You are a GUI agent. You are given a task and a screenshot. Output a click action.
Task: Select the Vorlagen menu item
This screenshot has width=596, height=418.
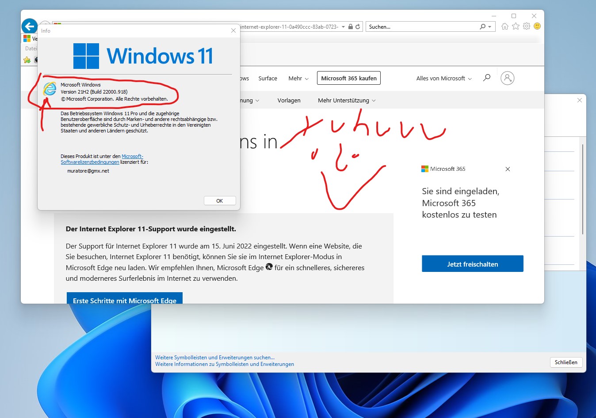[x=289, y=101]
